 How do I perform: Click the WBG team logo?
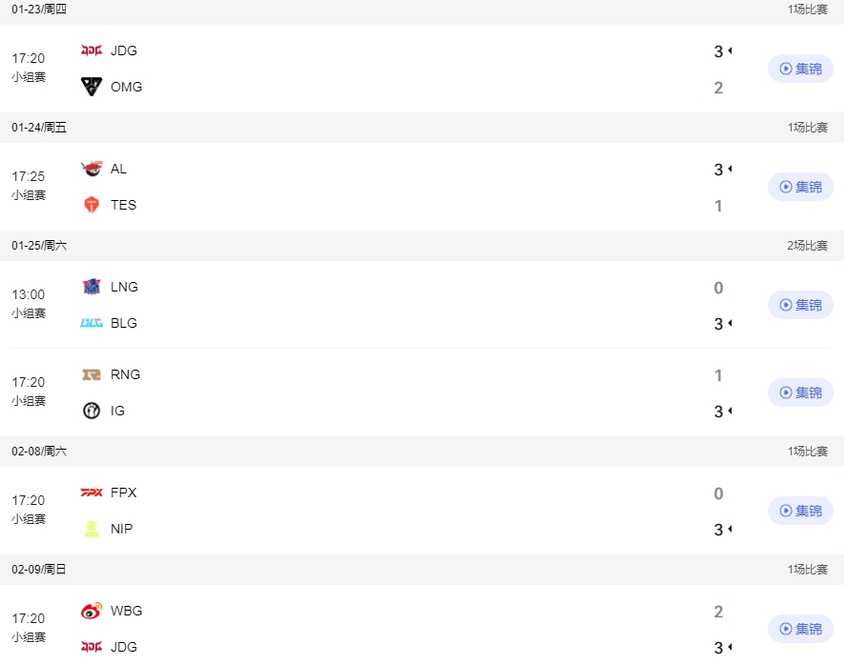tap(92, 611)
